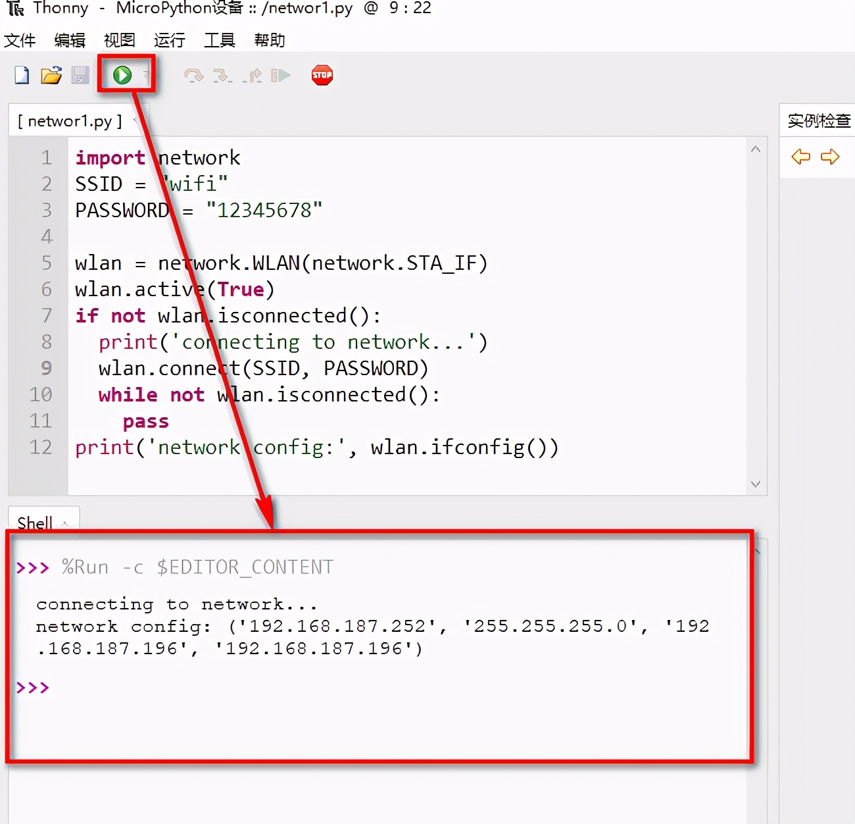Stop the running MicroPython program
Image resolution: width=855 pixels, height=824 pixels.
tap(322, 75)
